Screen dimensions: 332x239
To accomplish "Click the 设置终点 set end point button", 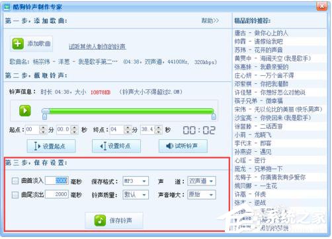I will pos(116,146).
